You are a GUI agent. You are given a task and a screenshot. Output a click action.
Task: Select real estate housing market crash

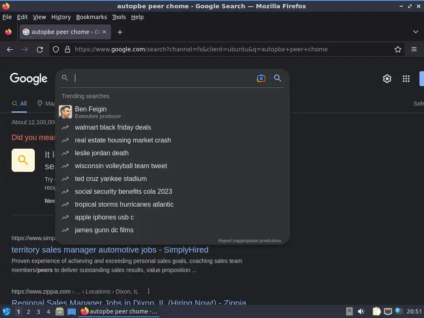pos(173,140)
